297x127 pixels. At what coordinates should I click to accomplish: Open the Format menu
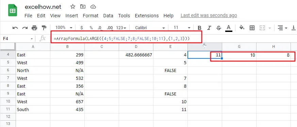click(90, 16)
